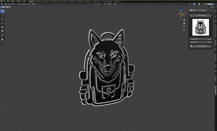Open the Help menu
217x131 pixels.
point(24,1)
